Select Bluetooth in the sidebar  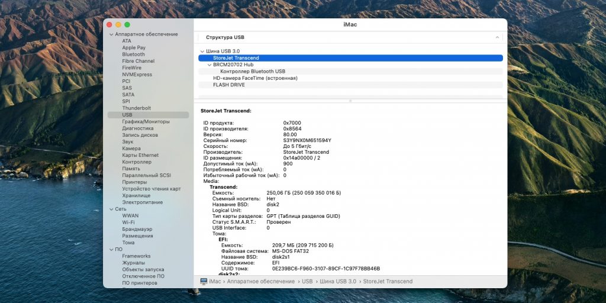tap(133, 54)
